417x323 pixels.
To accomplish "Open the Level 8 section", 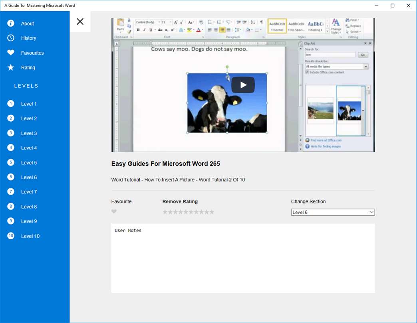I will point(29,207).
